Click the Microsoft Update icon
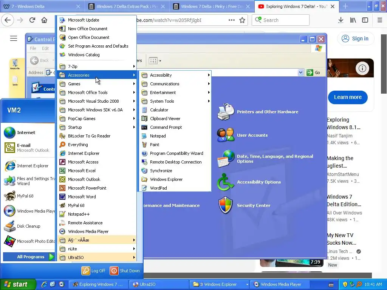 click(62, 20)
